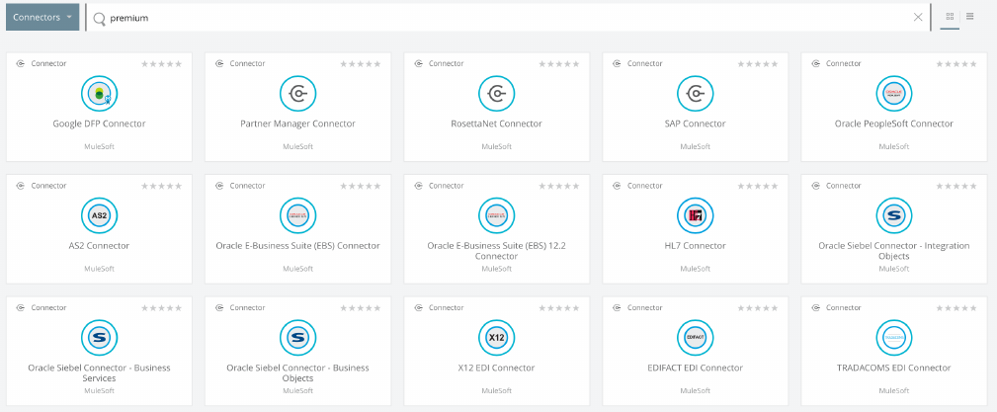
Task: Click the SAP Connector title
Action: [695, 124]
